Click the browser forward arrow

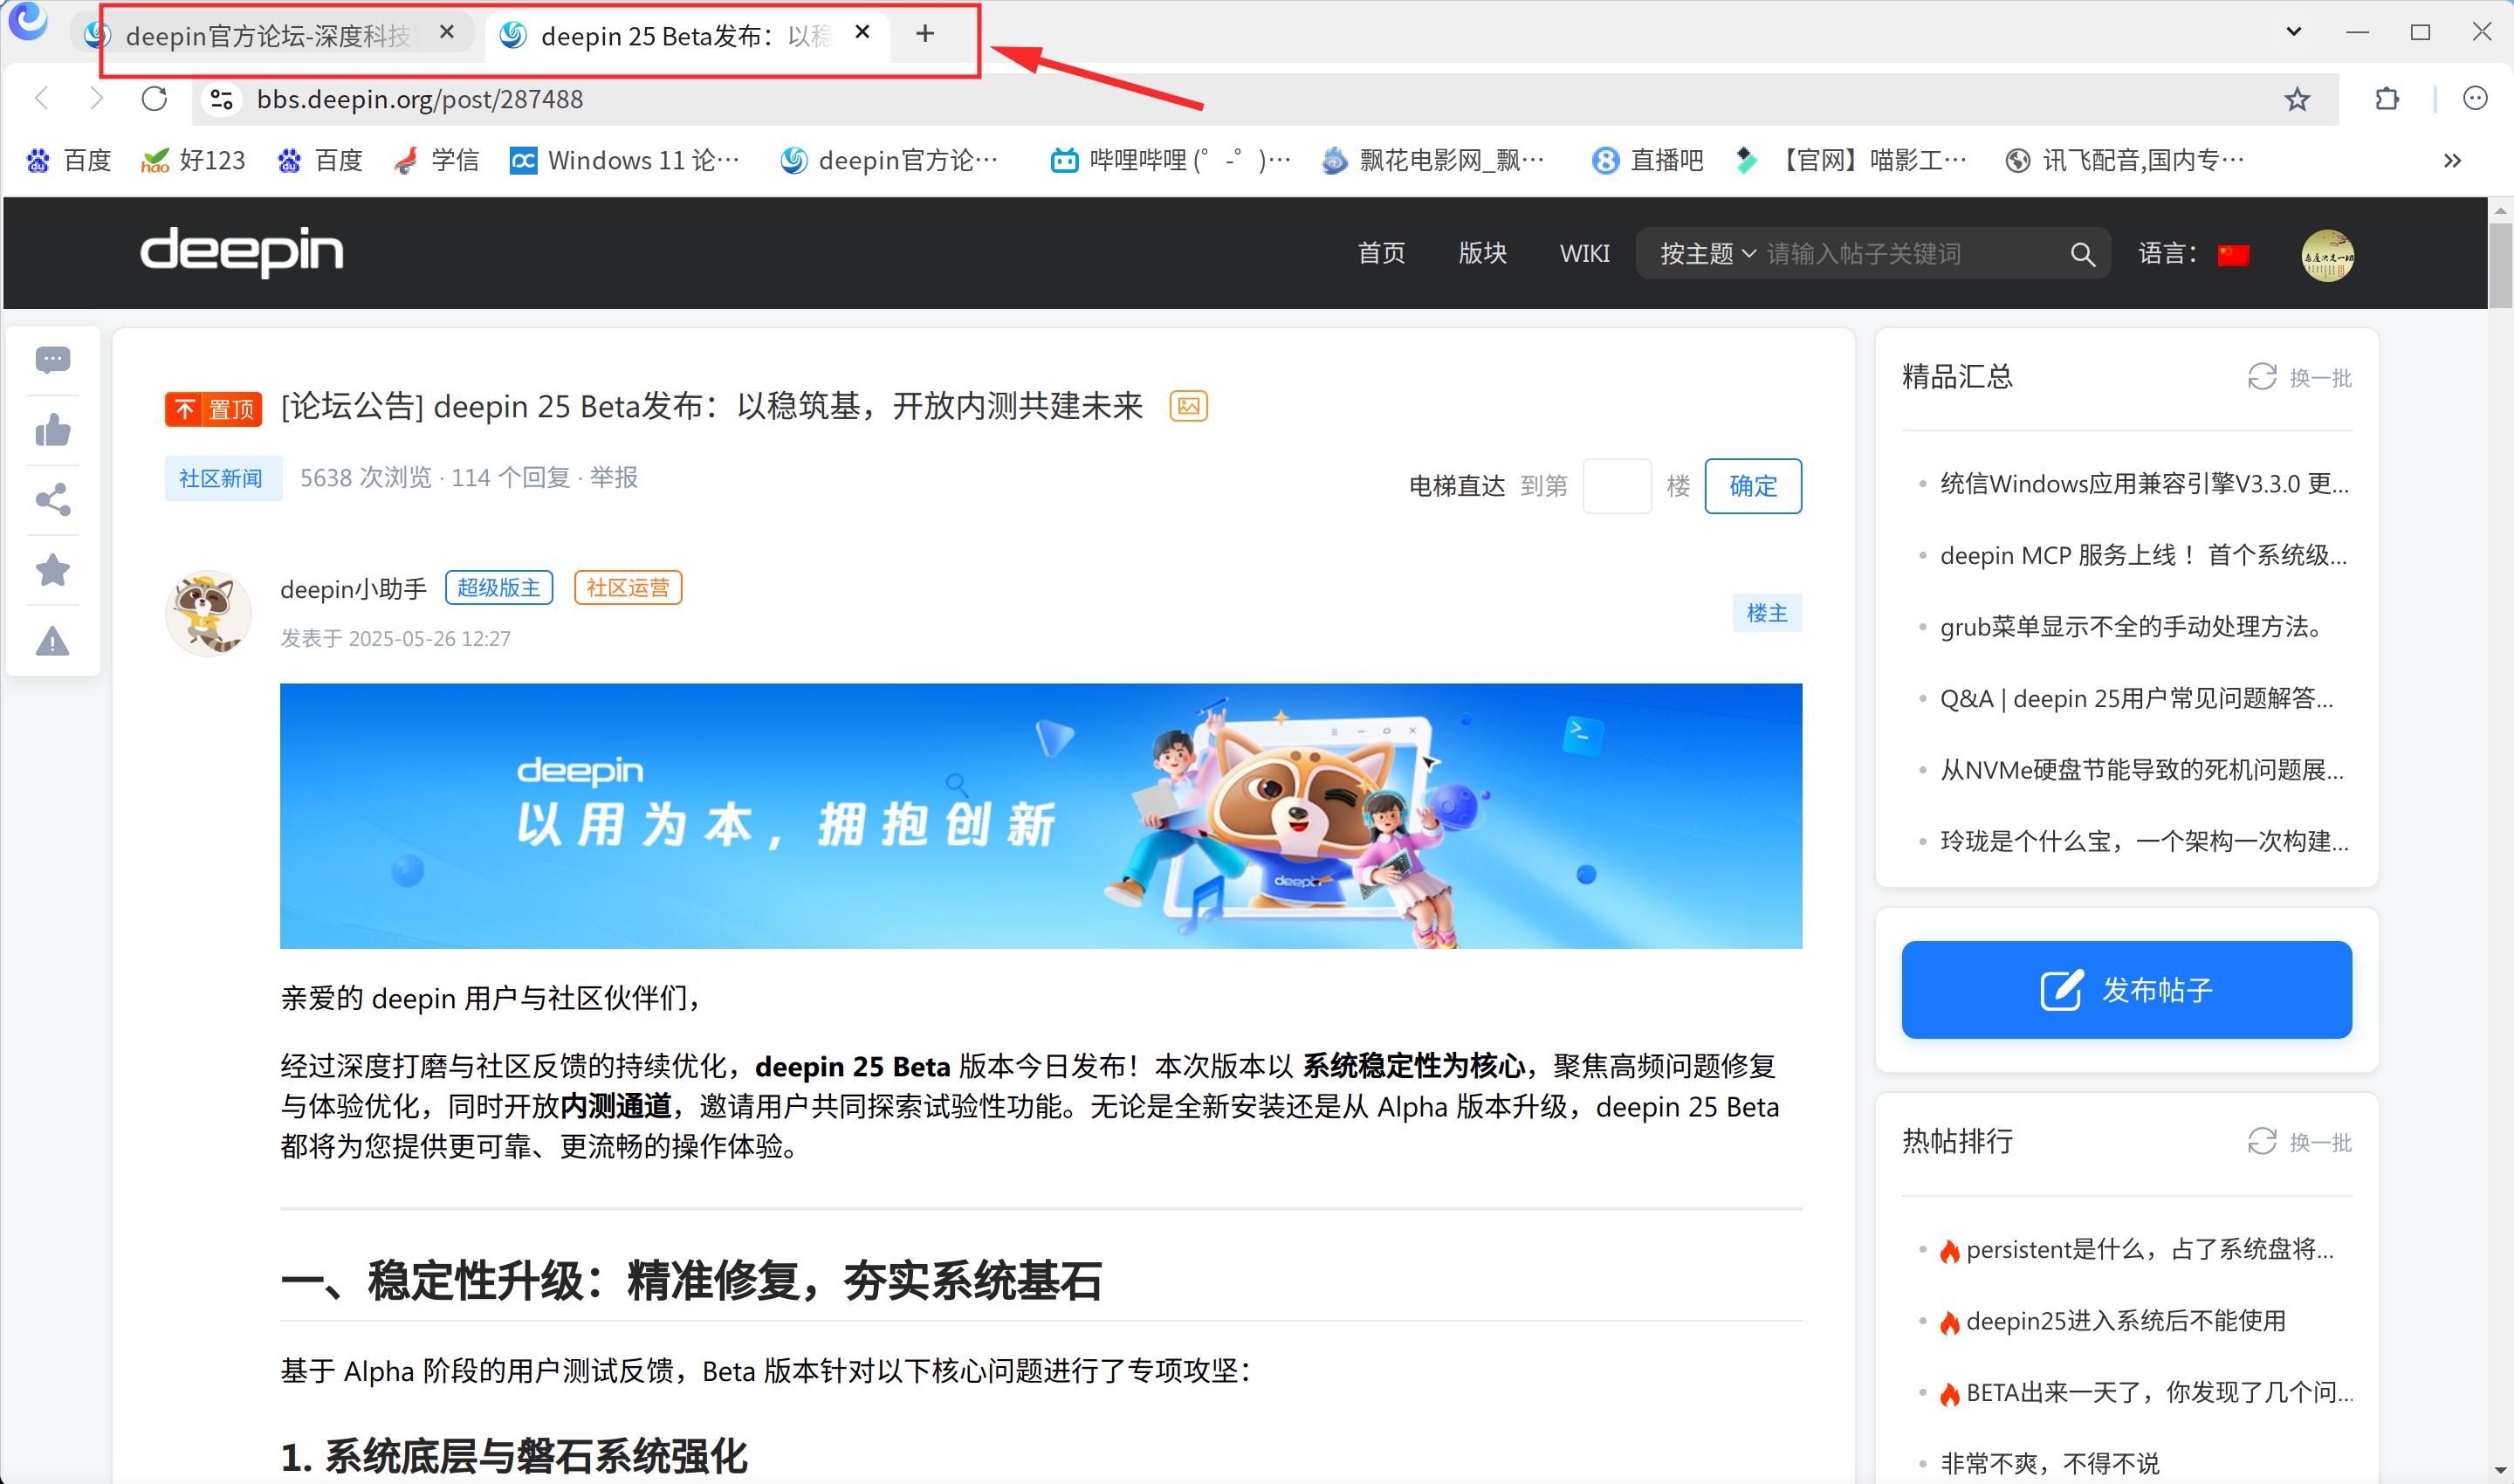coord(96,98)
